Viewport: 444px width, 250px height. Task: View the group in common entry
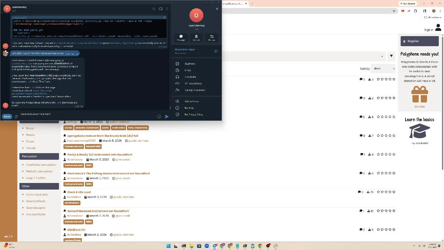(196, 90)
